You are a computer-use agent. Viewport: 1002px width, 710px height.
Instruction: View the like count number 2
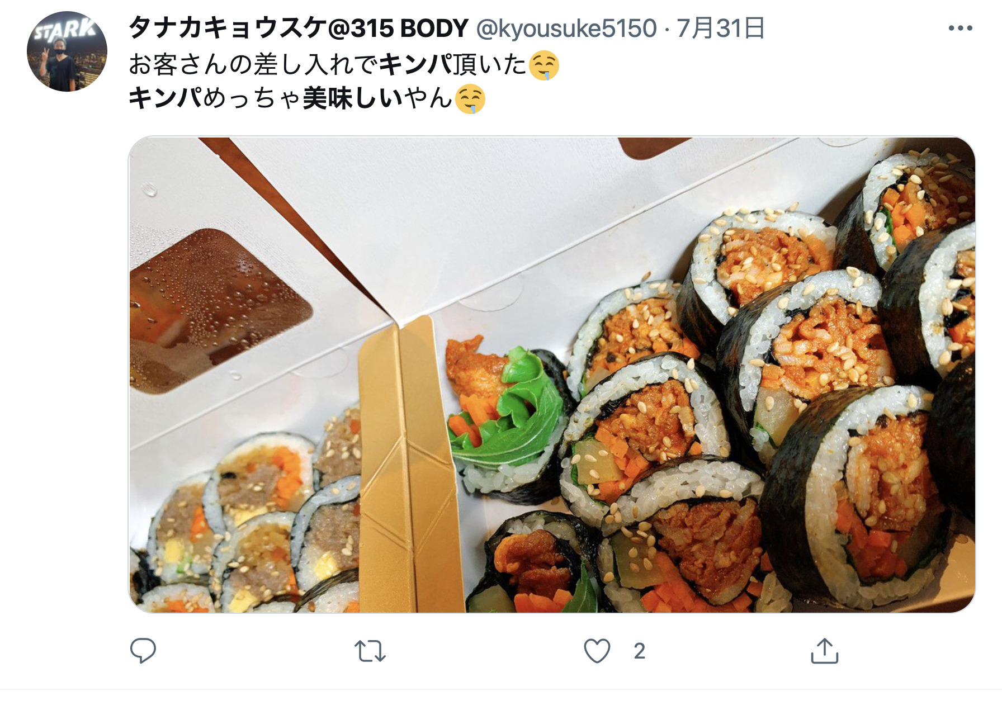(x=640, y=651)
